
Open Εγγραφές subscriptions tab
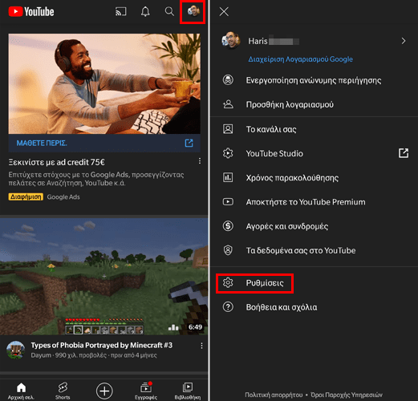146,391
